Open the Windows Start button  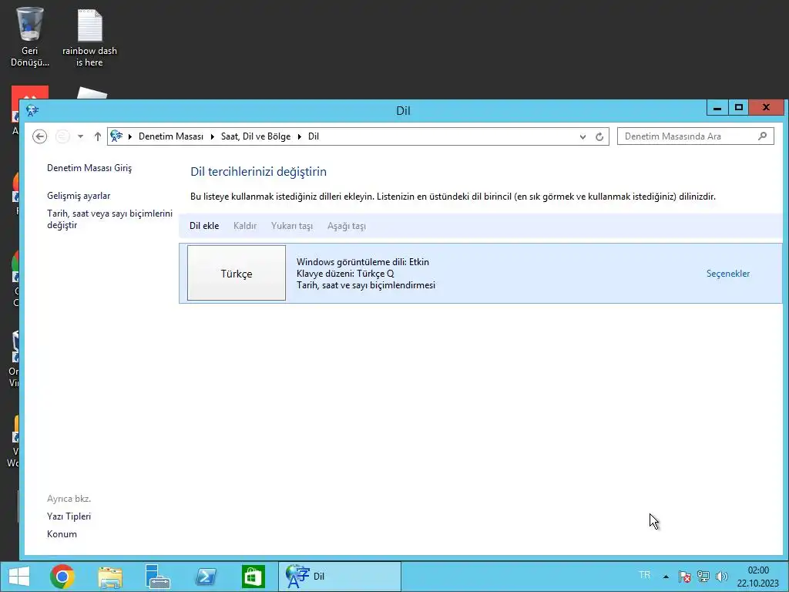(x=19, y=577)
